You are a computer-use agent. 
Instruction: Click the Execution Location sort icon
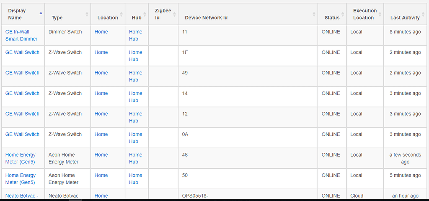[x=380, y=14]
